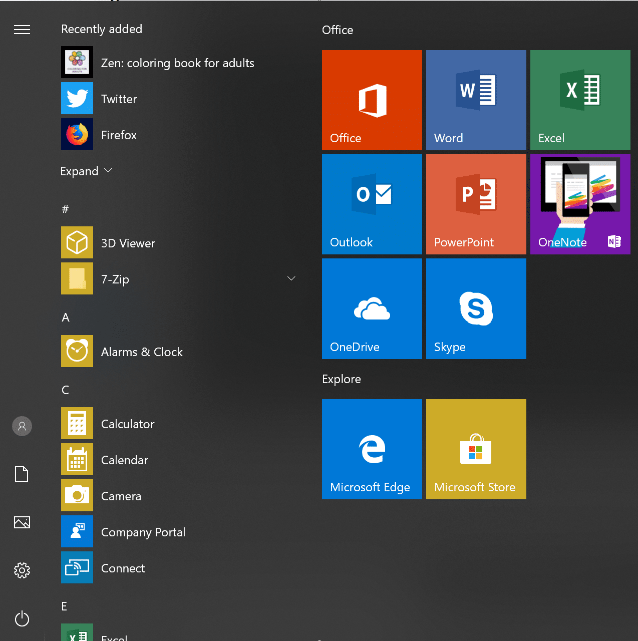This screenshot has height=641, width=638.
Task: Launch Twitter from the app list
Action: coord(77,98)
